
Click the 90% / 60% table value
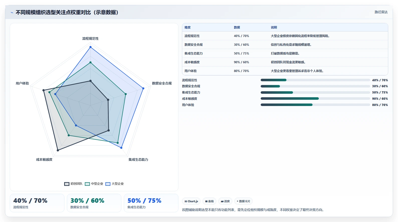pos(241,62)
